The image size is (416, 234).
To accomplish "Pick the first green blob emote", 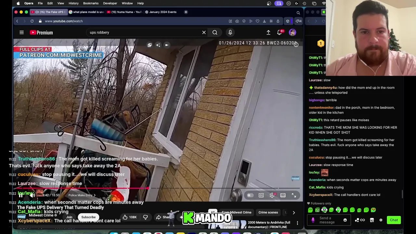I will (x=310, y=210).
